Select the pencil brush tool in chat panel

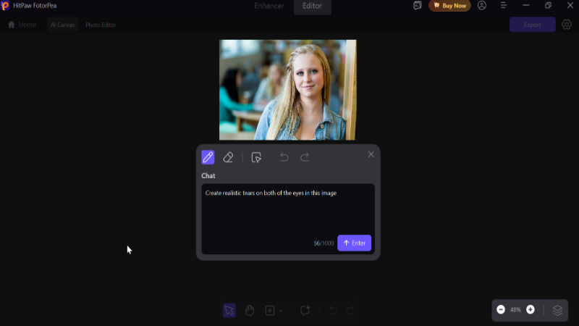point(208,157)
